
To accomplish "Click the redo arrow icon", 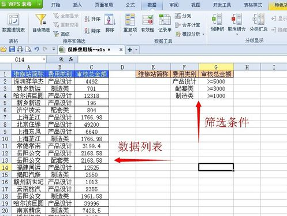I will tap(45, 50).
